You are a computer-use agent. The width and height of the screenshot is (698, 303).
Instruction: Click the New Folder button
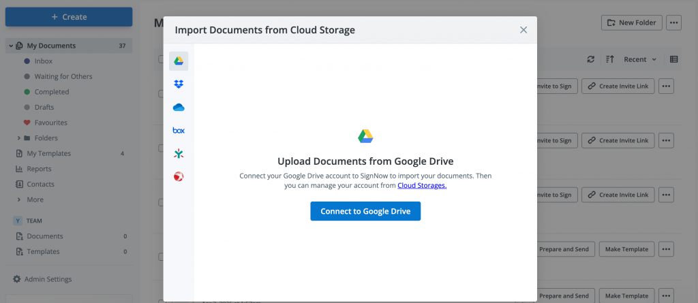click(x=632, y=22)
